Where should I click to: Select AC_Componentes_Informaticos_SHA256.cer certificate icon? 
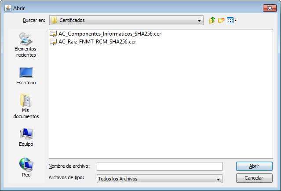point(53,34)
